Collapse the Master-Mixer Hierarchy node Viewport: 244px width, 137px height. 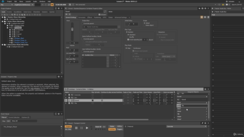pos(2,17)
